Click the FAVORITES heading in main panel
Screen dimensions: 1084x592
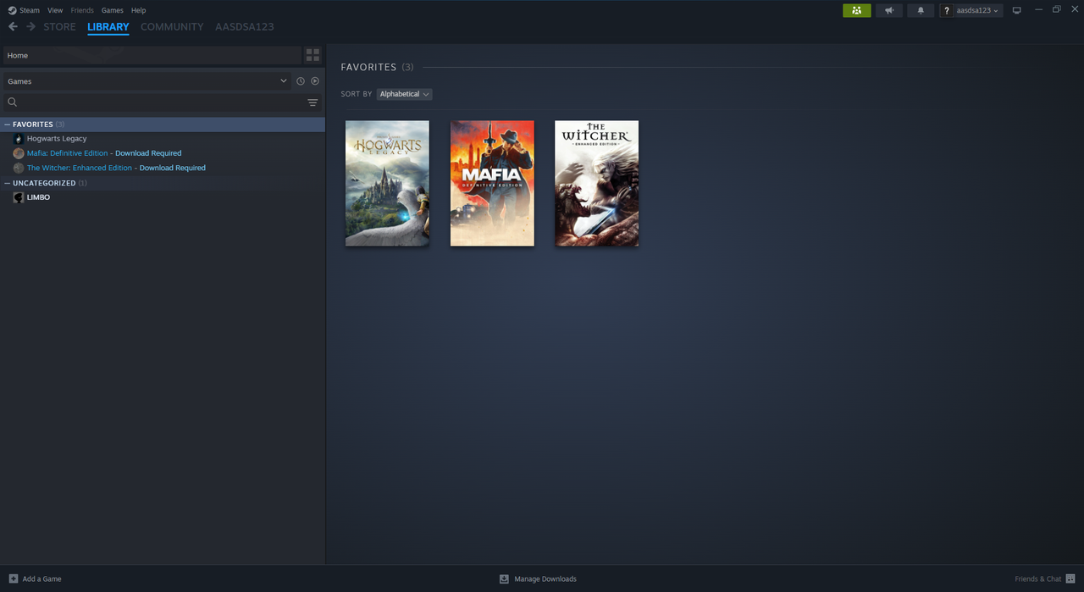click(368, 67)
